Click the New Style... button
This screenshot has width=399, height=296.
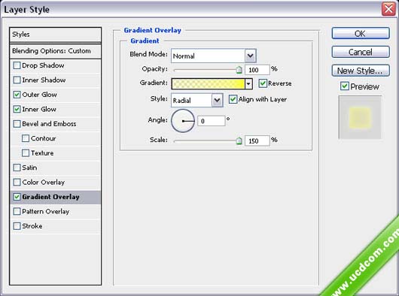click(x=361, y=71)
